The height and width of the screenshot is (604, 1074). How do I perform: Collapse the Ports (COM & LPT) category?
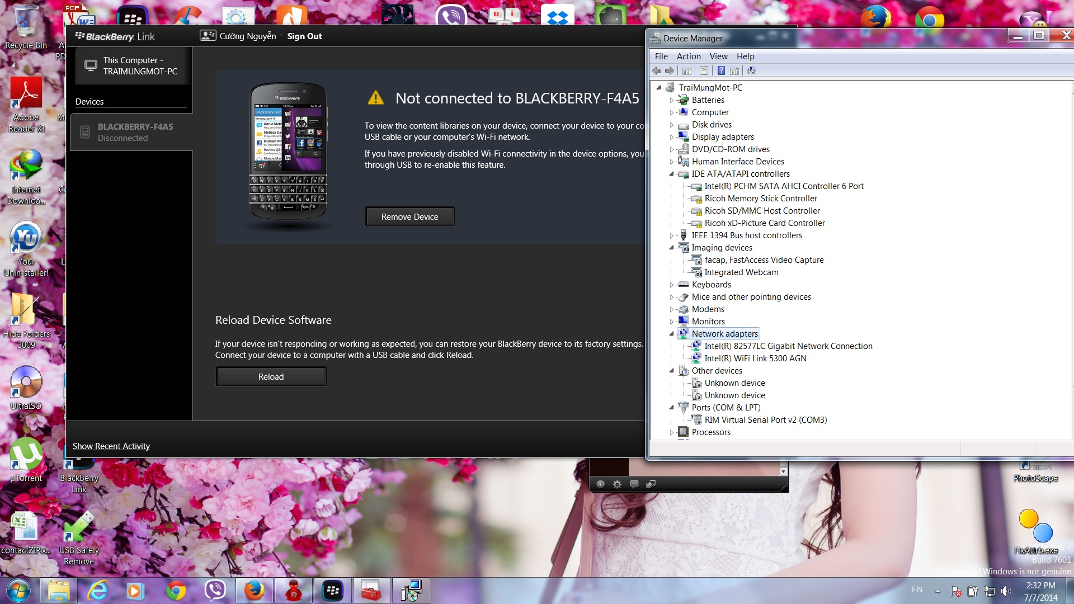coord(672,408)
